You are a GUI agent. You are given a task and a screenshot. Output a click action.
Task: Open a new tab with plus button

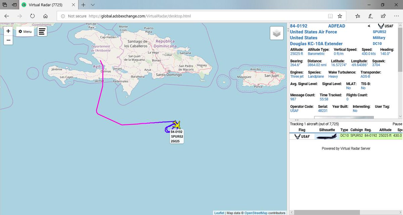tap(83, 5)
